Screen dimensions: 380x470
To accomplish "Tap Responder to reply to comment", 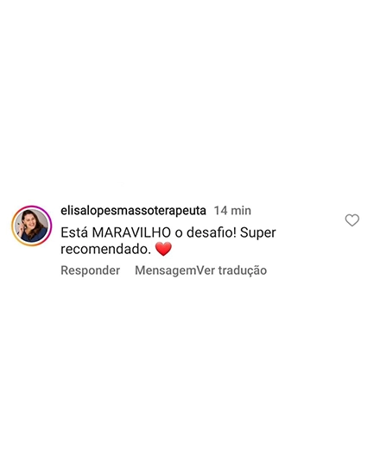I will pos(90,270).
